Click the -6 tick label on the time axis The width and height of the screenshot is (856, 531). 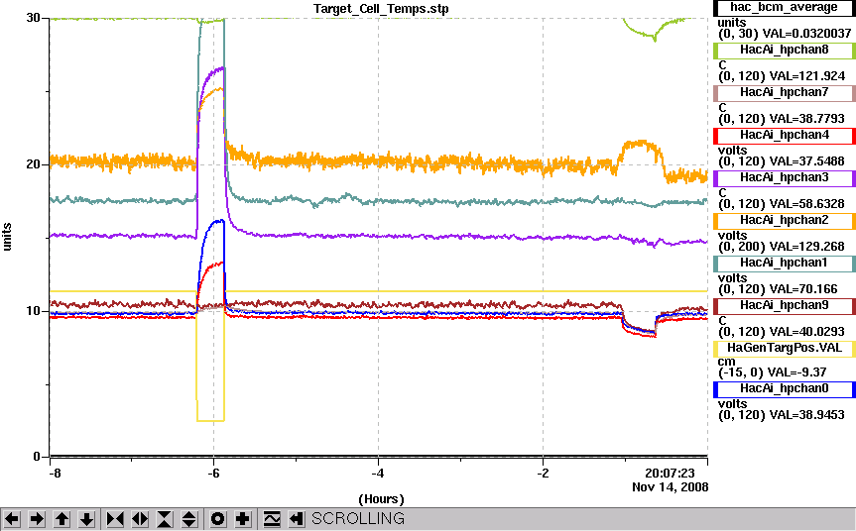(x=213, y=473)
